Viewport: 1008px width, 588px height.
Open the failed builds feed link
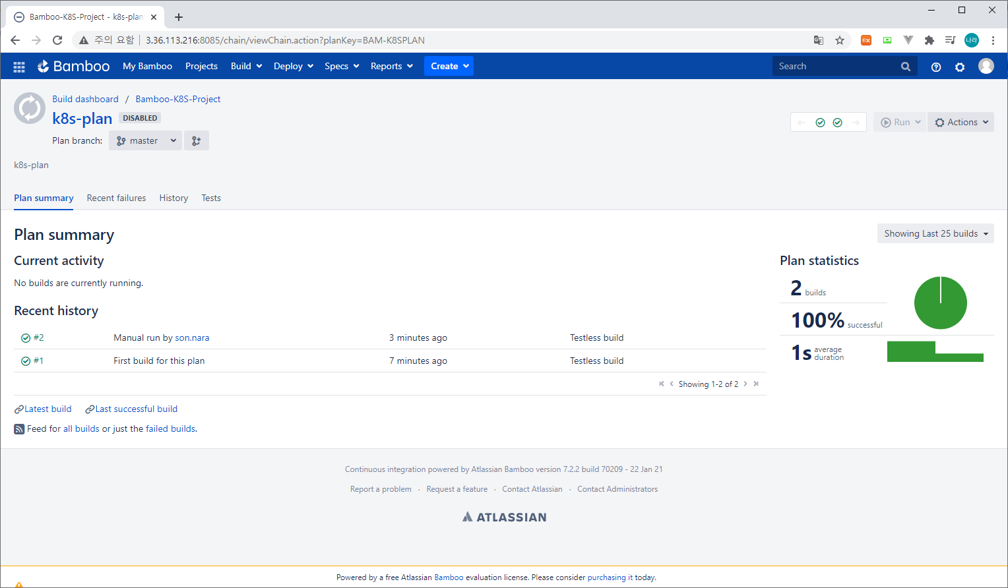pos(170,428)
